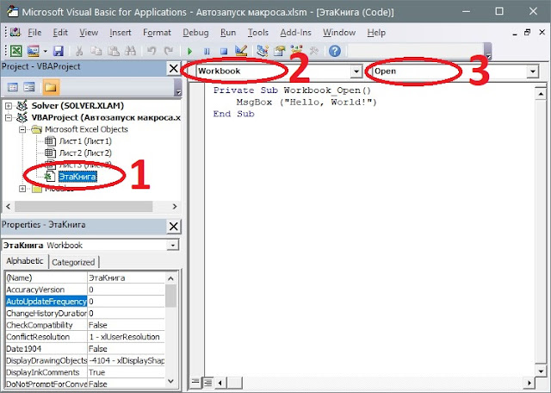This screenshot has width=551, height=393.
Task: Click properties list scroll down arrow
Action: pos(171,381)
